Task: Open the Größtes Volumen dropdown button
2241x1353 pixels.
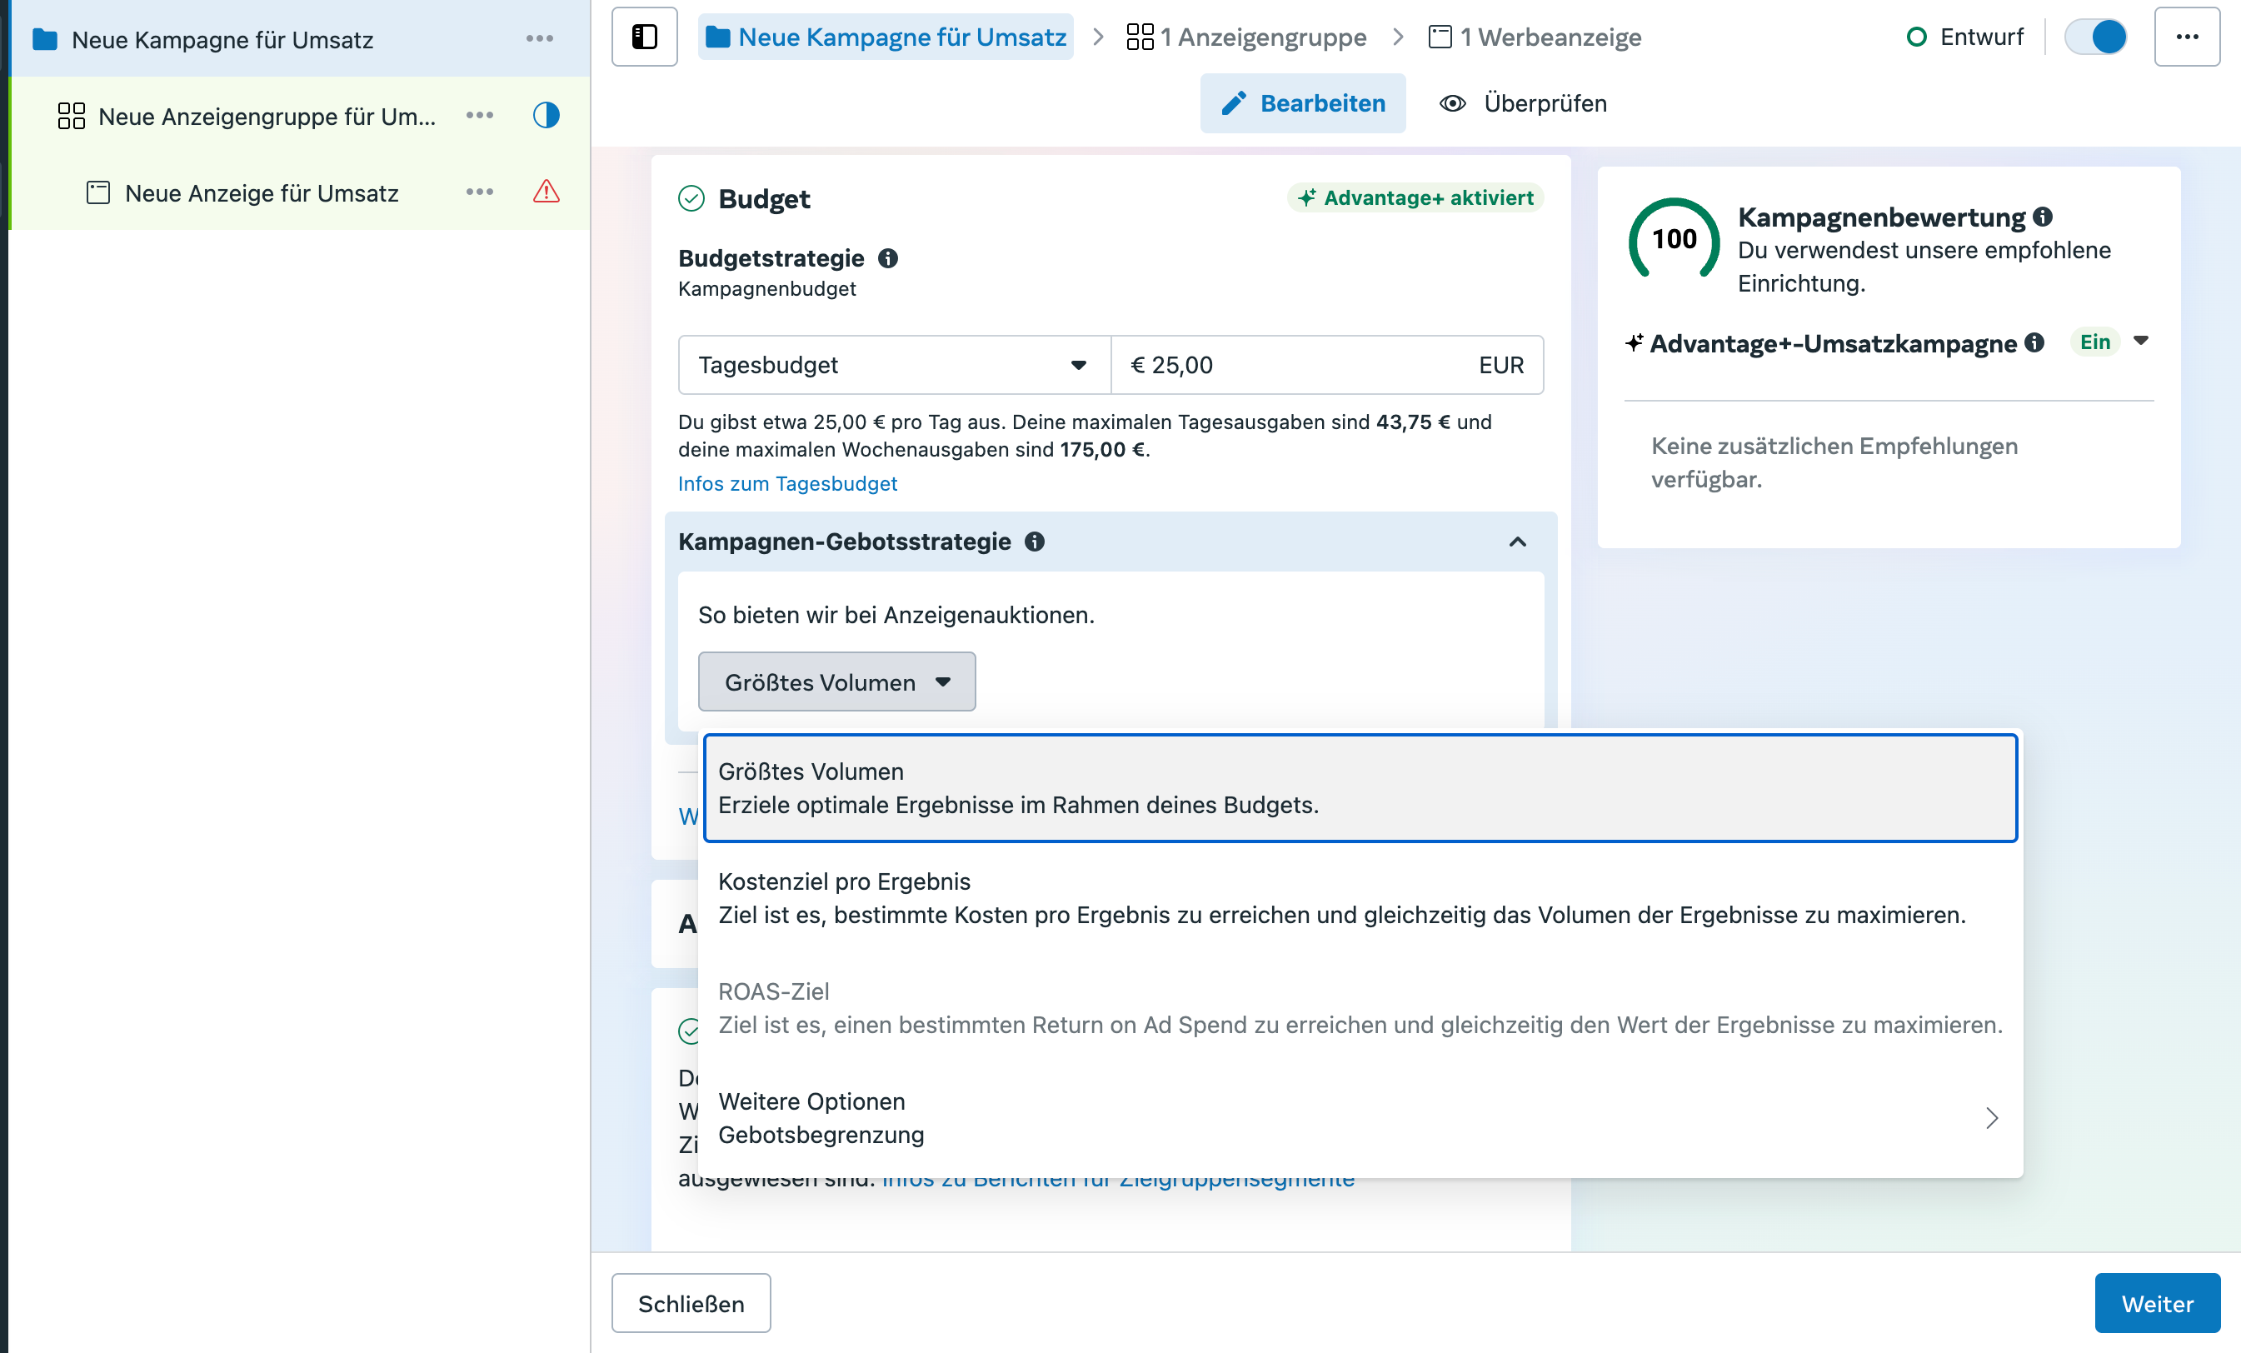Action: click(836, 682)
